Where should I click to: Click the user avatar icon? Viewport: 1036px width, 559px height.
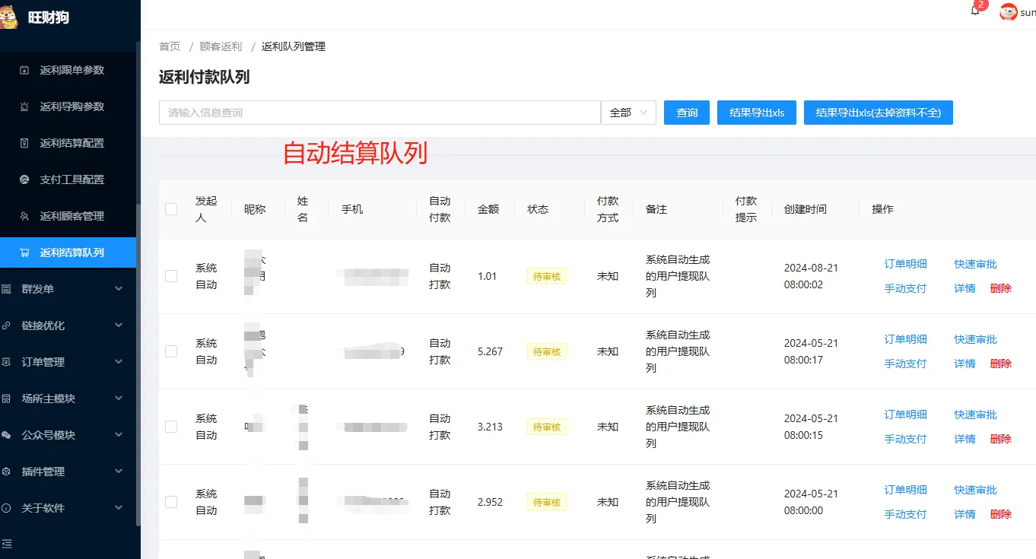tap(1009, 11)
